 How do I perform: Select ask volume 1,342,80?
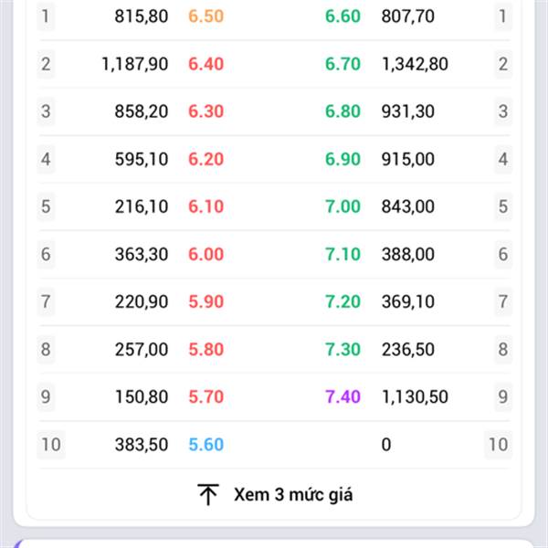pos(415,64)
